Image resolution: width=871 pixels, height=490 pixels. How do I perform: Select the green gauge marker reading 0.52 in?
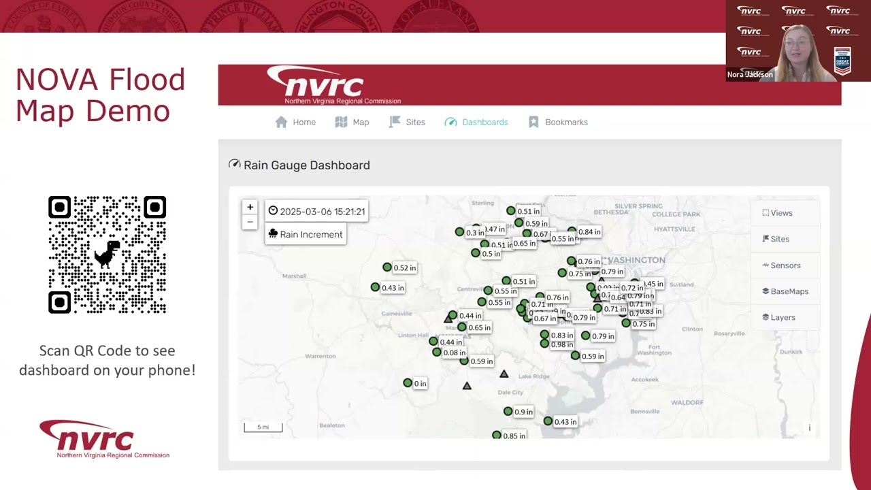(x=387, y=267)
